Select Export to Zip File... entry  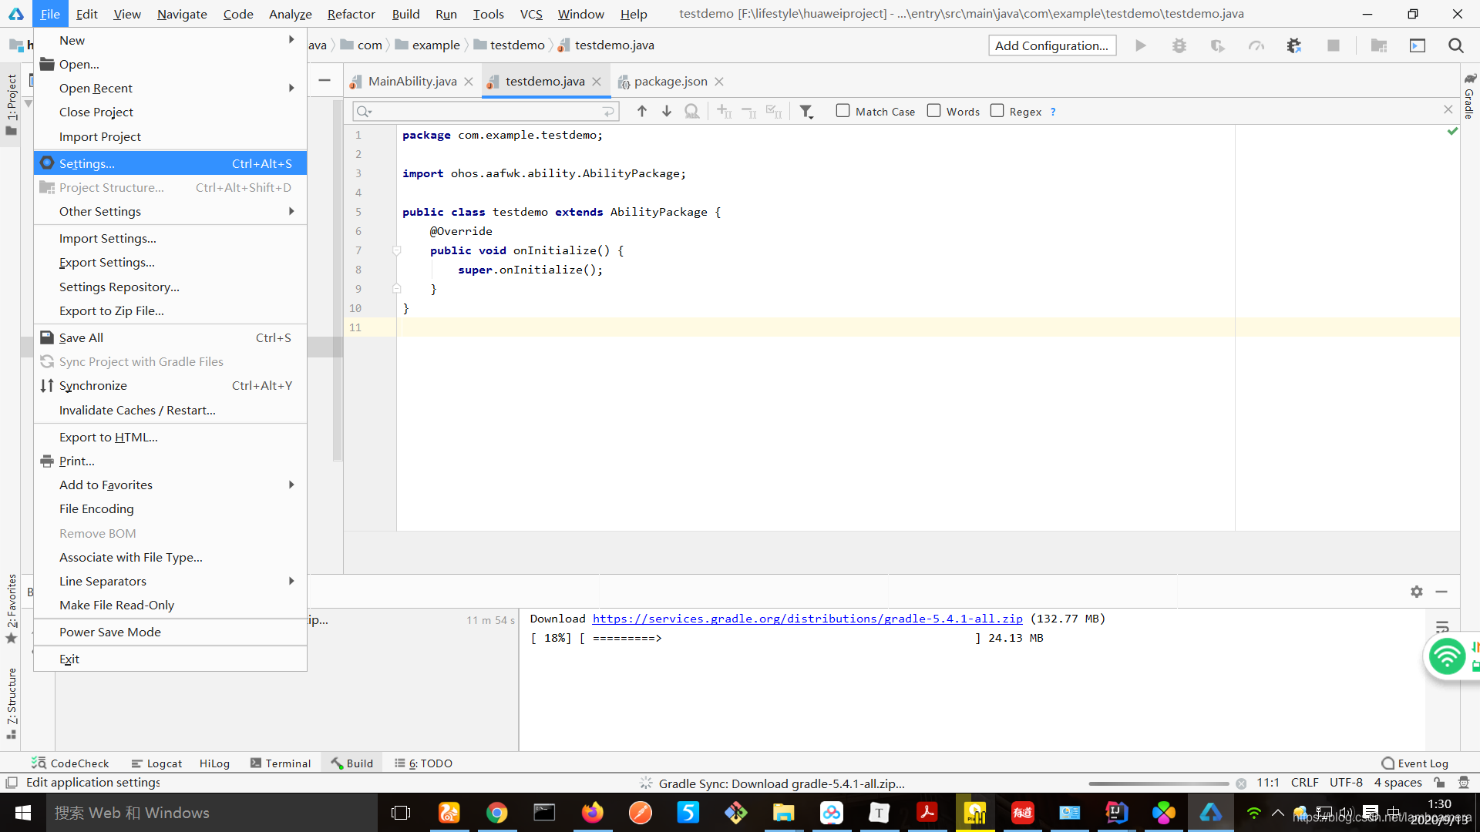point(170,310)
